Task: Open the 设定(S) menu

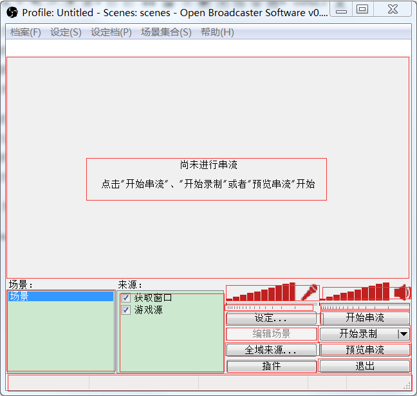Action: click(x=66, y=32)
